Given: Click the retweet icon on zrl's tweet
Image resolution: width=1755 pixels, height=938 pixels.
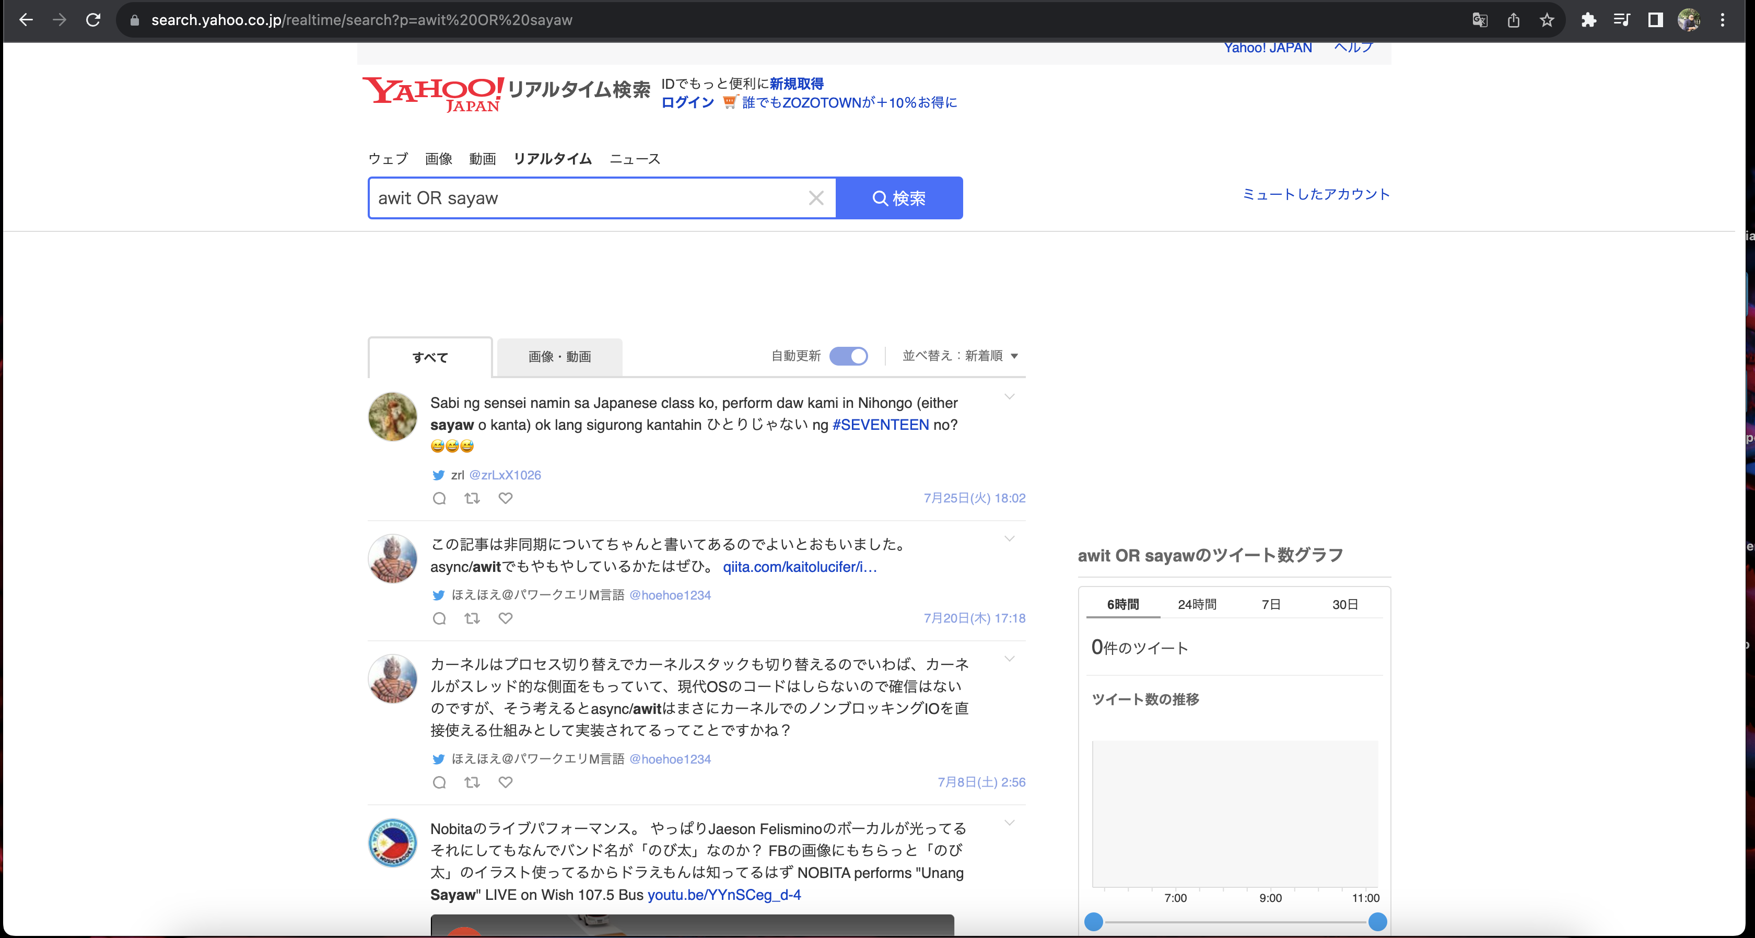Looking at the screenshot, I should coord(472,498).
